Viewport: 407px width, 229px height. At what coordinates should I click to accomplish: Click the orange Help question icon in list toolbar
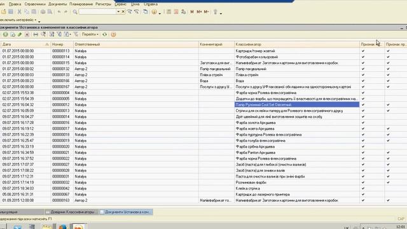[x=113, y=34]
